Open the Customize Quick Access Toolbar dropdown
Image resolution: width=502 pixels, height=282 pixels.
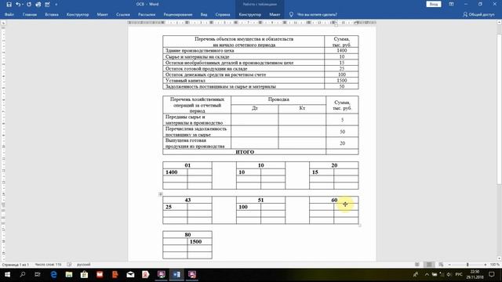coord(56,5)
